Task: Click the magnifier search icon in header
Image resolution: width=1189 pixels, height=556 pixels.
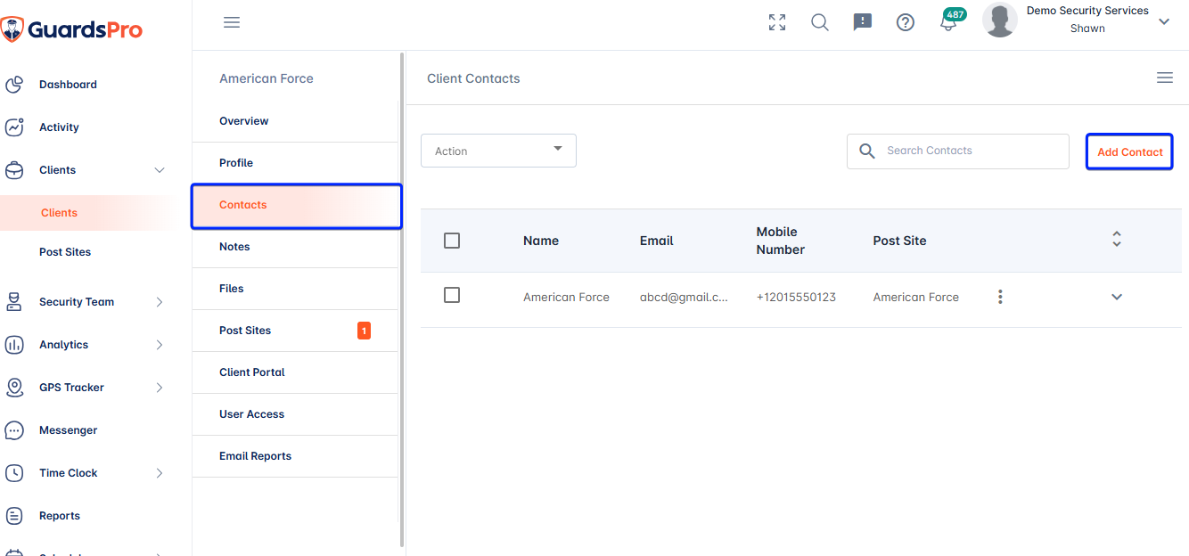Action: 820,22
